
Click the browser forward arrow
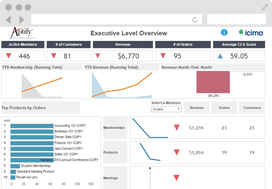(22, 19)
